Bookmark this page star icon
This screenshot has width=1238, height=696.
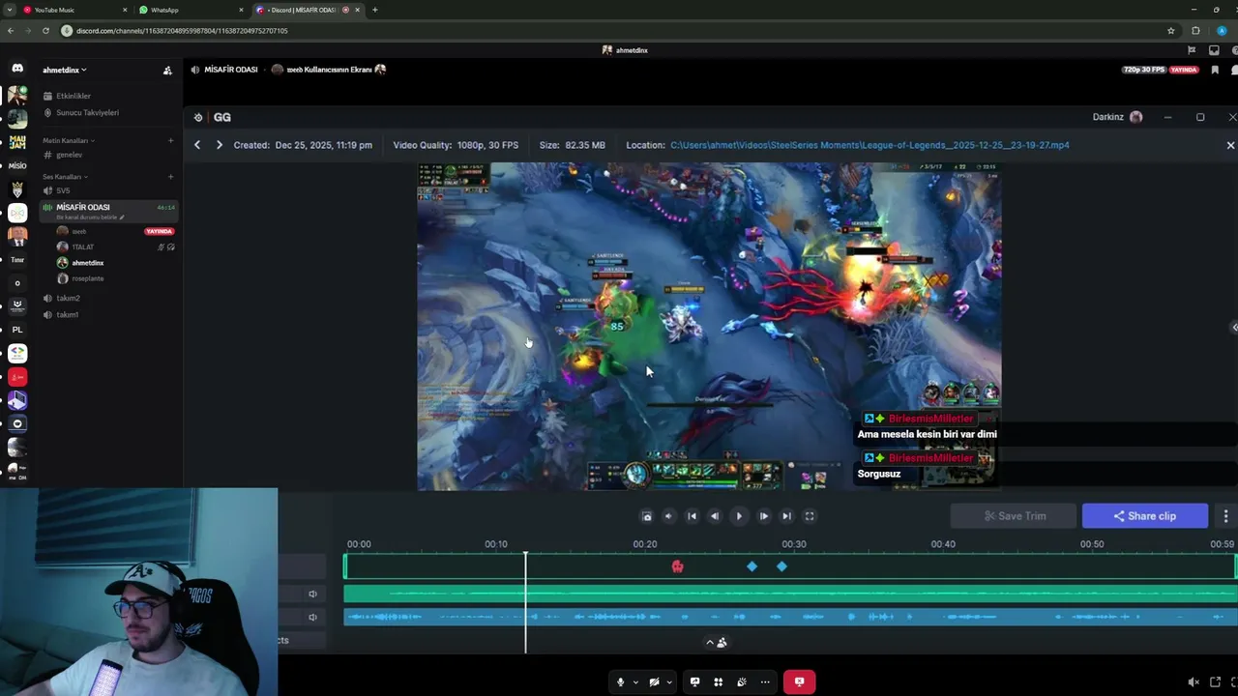[x=1171, y=31]
